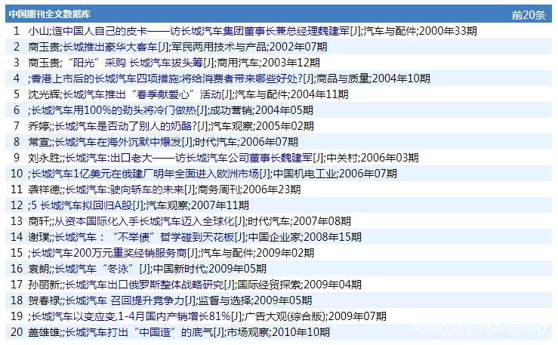Click the 中国期刊全文数据库 header title
558x345 pixels.
pyautogui.click(x=50, y=14)
